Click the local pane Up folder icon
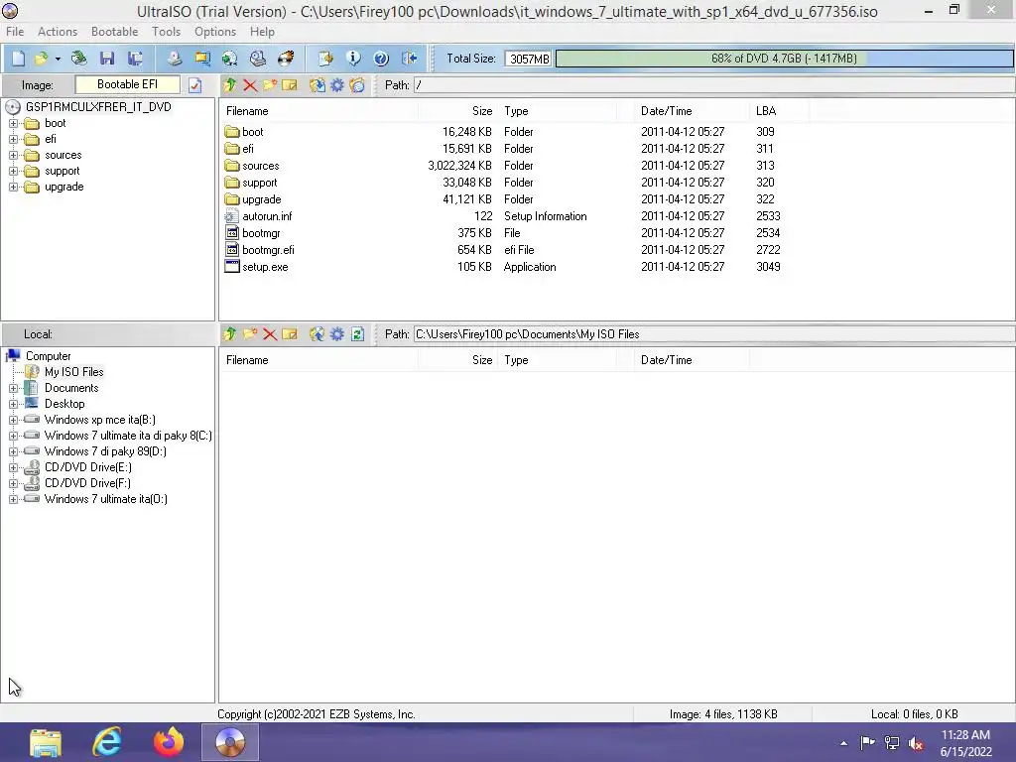The height and width of the screenshot is (762, 1016). [x=230, y=333]
